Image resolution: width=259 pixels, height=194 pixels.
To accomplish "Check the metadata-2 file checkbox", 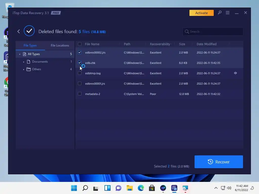I will pyautogui.click(x=80, y=94).
